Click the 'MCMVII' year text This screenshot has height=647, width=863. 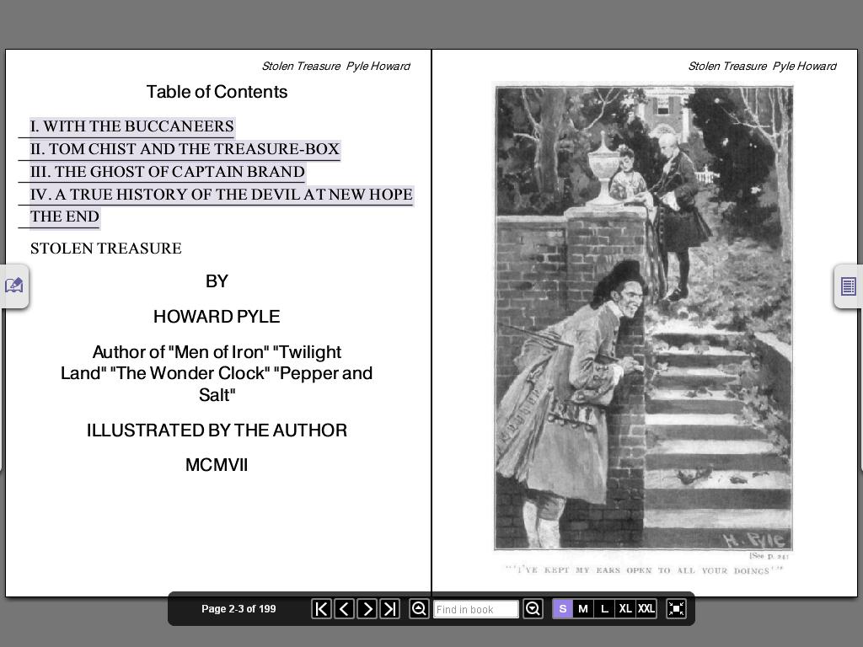[x=217, y=465]
